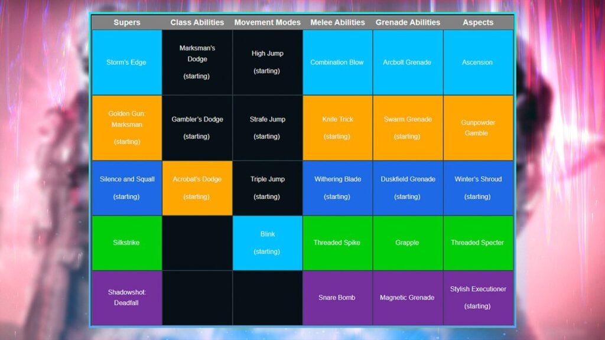Click the Marksman's Dodge cell
605x340 pixels.
tap(197, 62)
